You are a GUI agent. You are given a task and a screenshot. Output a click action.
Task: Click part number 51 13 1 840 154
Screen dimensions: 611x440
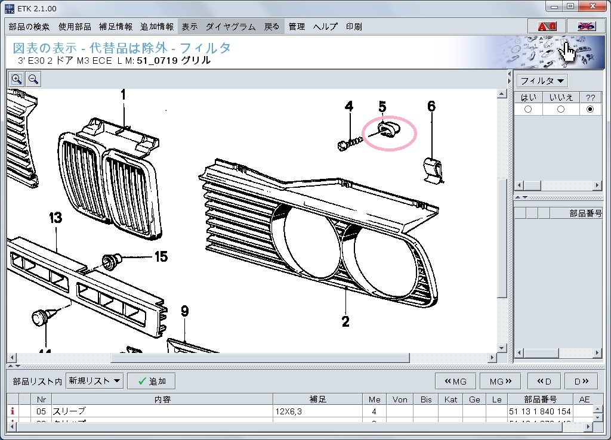[x=539, y=411]
